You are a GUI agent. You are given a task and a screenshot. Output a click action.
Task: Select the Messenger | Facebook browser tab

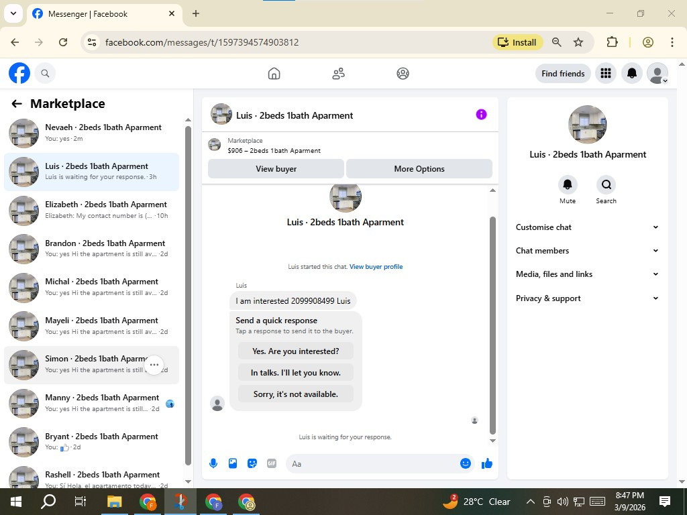[x=105, y=13]
